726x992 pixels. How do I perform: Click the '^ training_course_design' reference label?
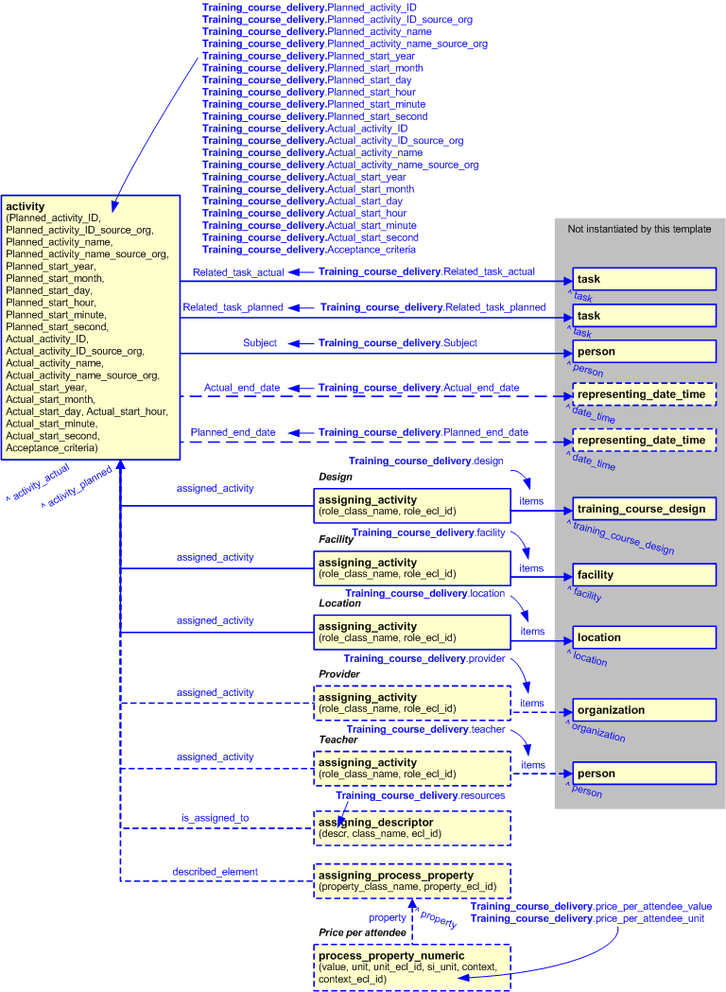click(620, 537)
